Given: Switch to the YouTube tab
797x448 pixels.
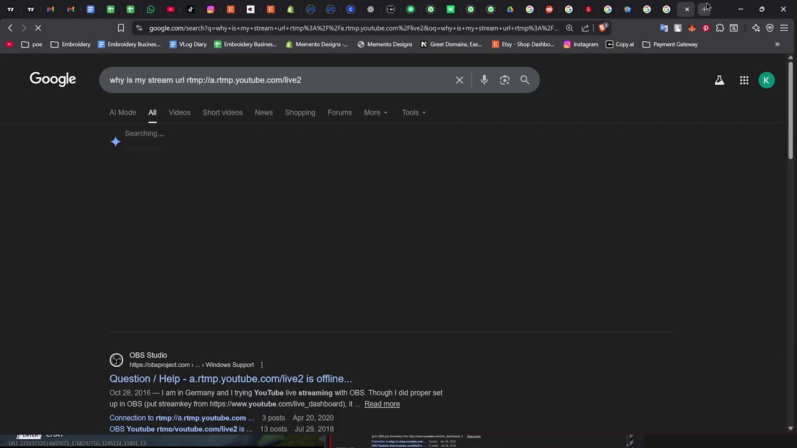Looking at the screenshot, I should pos(171,9).
